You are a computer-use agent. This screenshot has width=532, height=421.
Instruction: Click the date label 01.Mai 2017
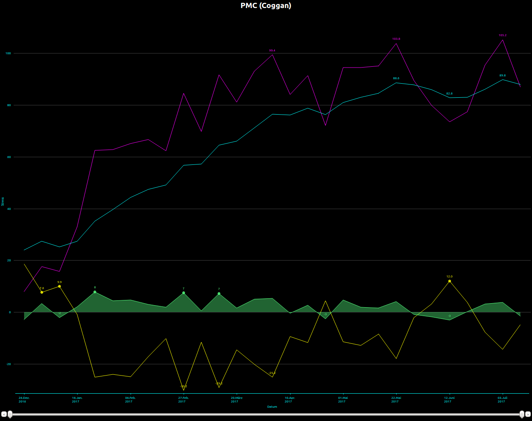(343, 400)
